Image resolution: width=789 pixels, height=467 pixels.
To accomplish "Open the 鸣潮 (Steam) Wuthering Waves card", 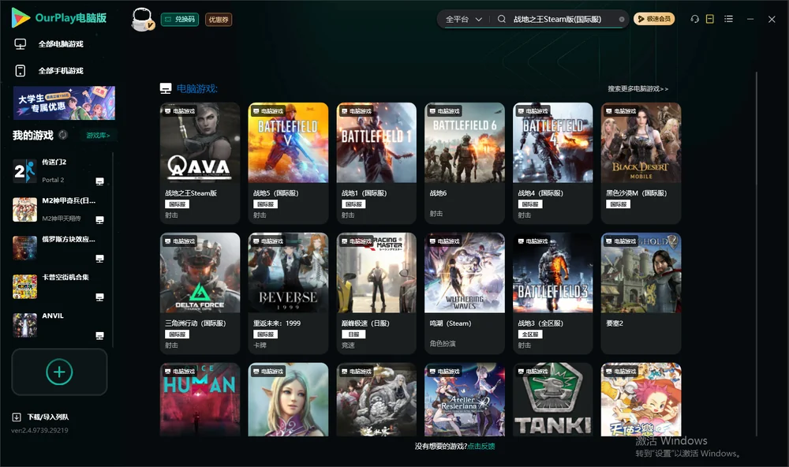I will [465, 293].
